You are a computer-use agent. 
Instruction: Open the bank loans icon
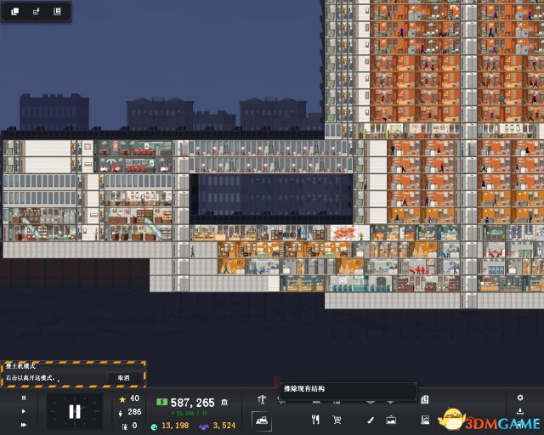[x=224, y=402]
